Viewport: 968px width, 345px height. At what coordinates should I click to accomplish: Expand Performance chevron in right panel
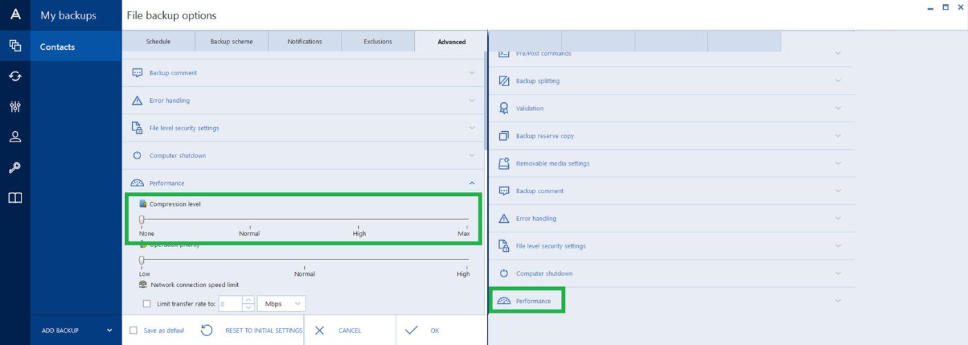838,301
